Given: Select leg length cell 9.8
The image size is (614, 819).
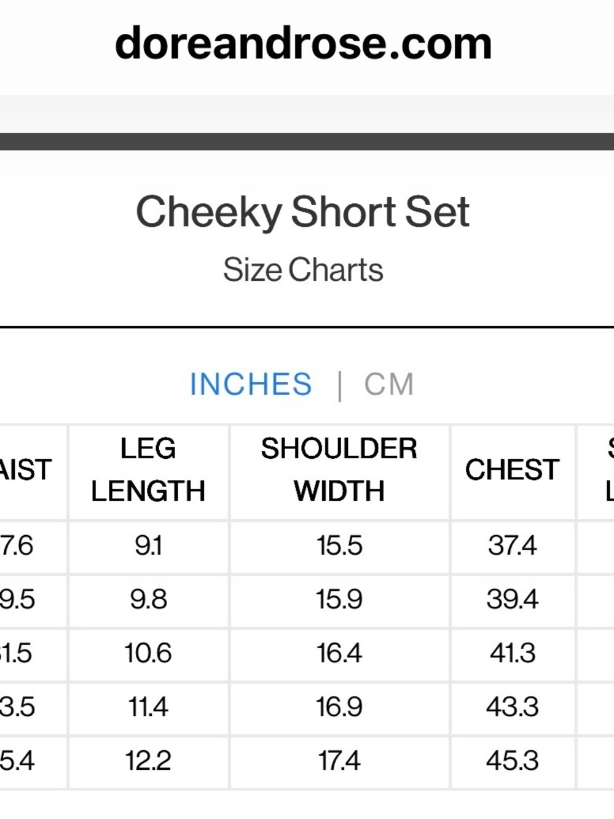Looking at the screenshot, I should point(149,600).
